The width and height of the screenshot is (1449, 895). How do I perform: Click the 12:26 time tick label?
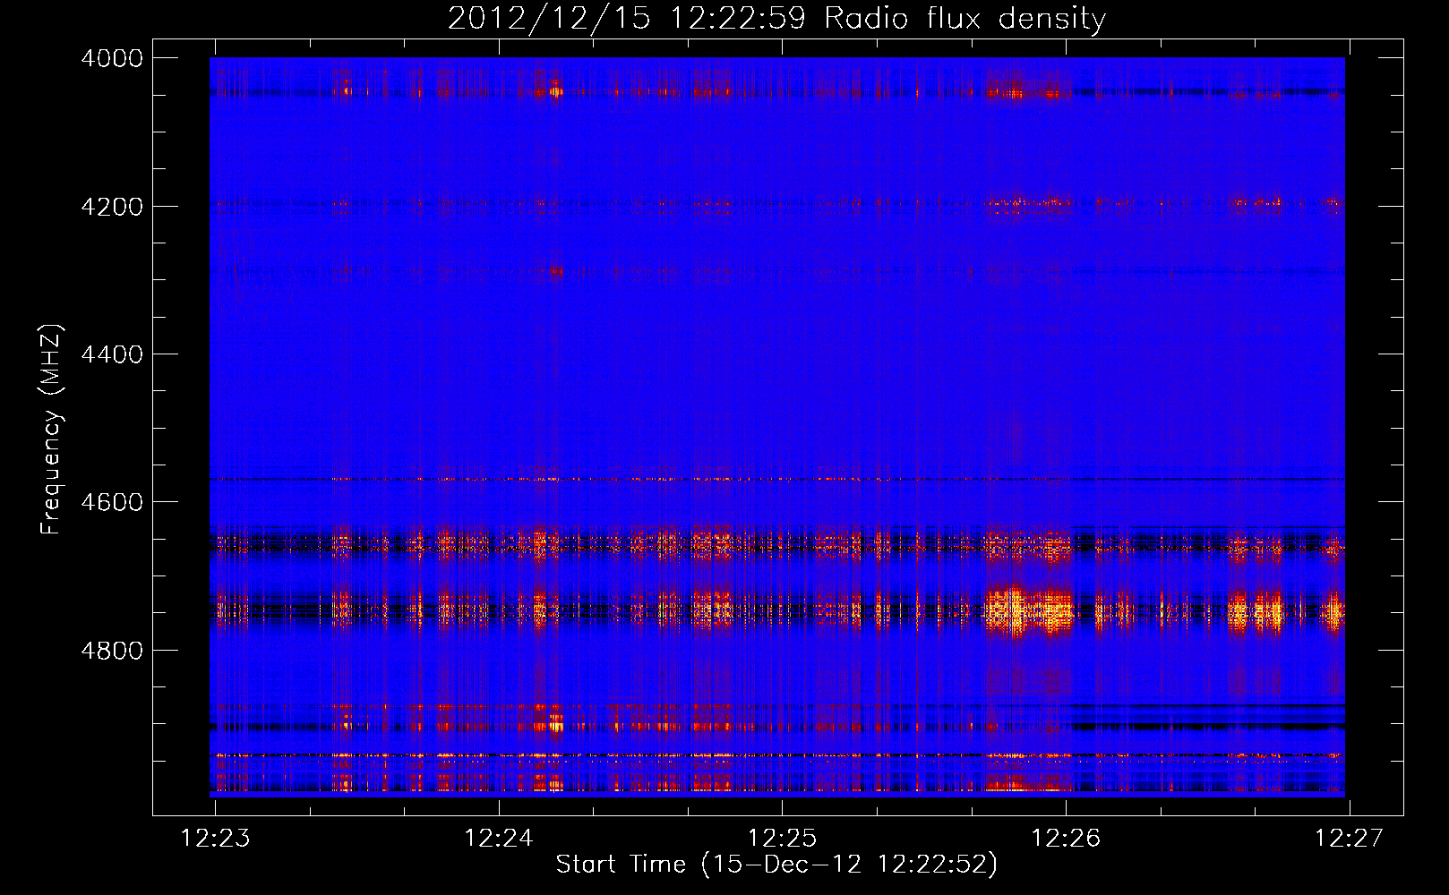coord(1066,838)
